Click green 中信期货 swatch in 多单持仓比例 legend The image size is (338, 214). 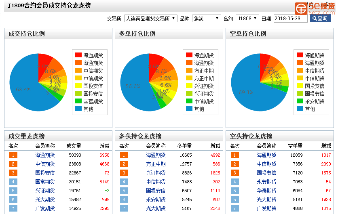(x=189, y=101)
